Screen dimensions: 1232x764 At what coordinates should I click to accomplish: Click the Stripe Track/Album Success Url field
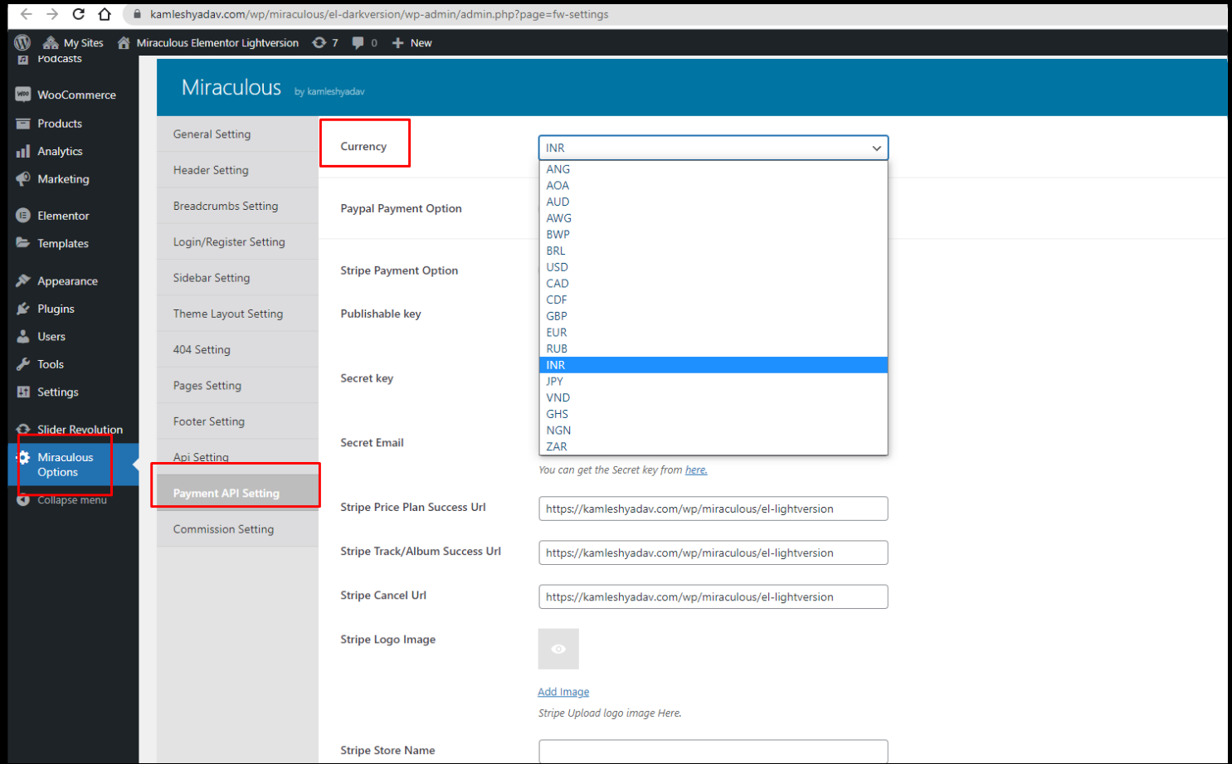click(713, 552)
